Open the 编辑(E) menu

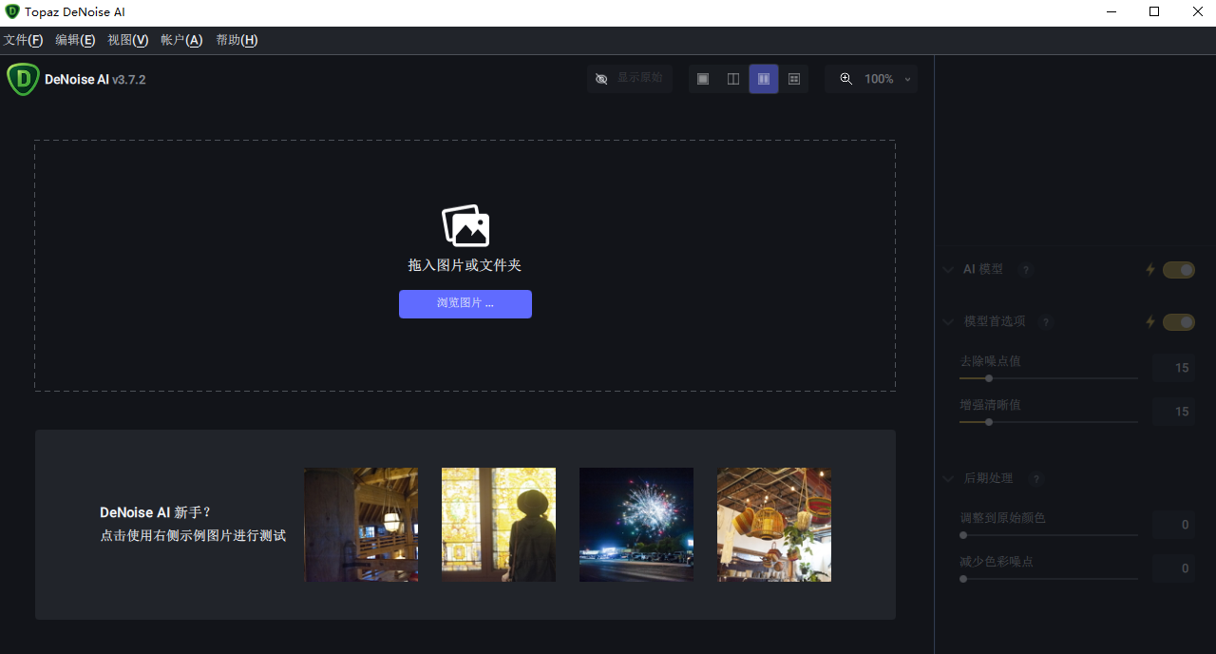pos(75,40)
